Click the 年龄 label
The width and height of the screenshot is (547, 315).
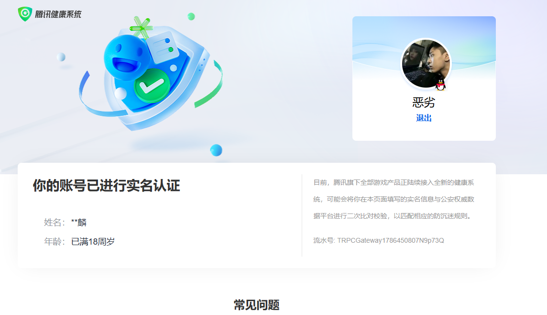pos(54,242)
